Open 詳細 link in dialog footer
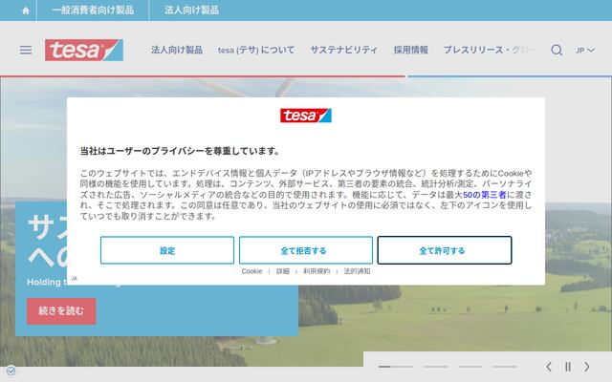Image resolution: width=612 pixels, height=382 pixels. 283,271
